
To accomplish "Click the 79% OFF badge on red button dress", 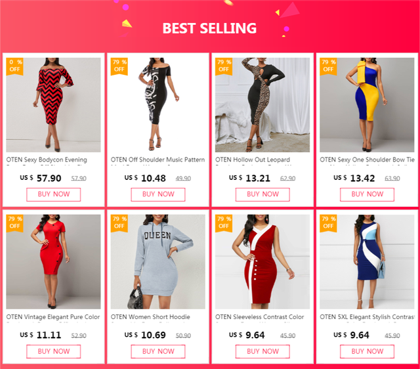I will coord(14,223).
